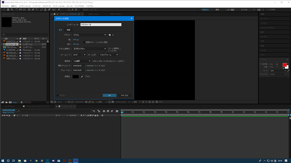The width and height of the screenshot is (291, 163).
Task: Select the Zoom tool in the toolbar
Action: point(12,10)
